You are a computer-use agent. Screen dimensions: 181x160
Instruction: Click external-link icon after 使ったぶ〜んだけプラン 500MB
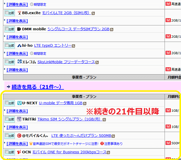[x=113, y=136]
